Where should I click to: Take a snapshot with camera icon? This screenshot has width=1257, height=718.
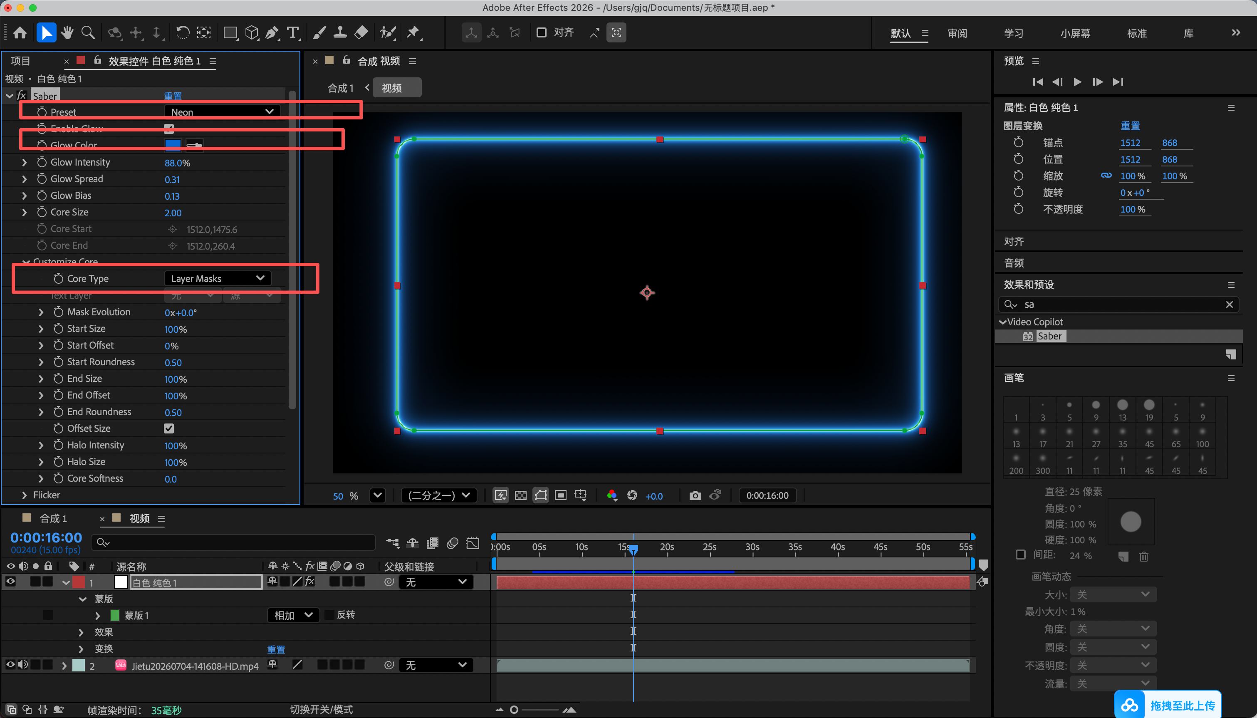[x=695, y=495]
